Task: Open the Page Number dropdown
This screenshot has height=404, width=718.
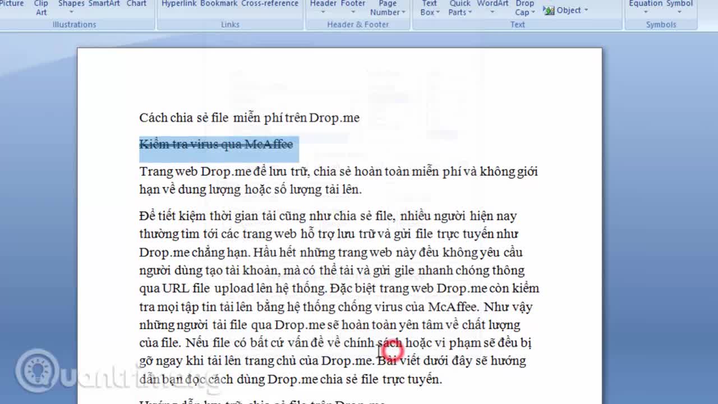Action: pyautogui.click(x=388, y=8)
